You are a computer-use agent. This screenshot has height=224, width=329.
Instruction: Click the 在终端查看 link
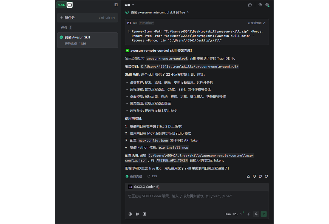257,23
